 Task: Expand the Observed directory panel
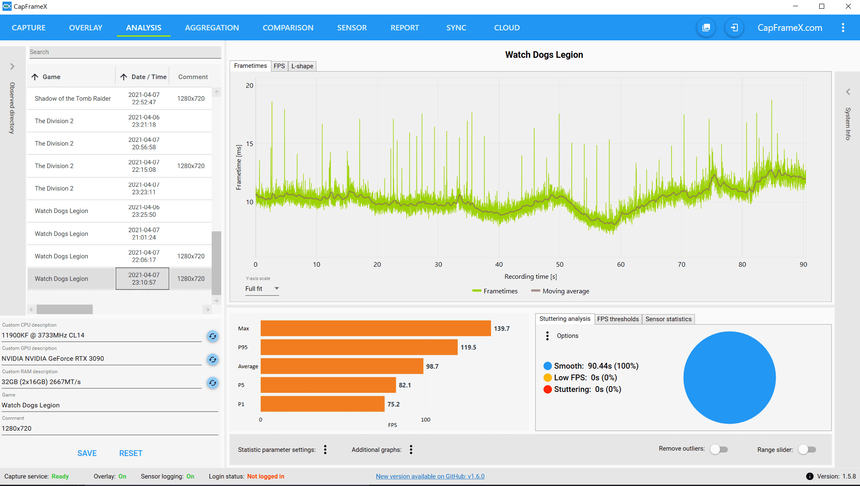pyautogui.click(x=12, y=67)
